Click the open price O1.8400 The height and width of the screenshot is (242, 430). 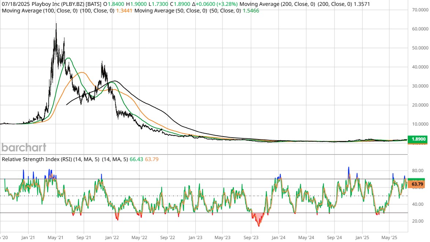[114, 4]
